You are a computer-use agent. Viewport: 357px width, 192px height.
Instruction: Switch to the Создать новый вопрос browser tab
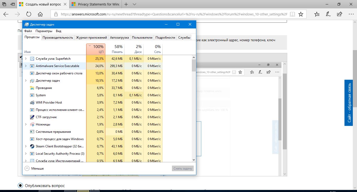click(43, 4)
